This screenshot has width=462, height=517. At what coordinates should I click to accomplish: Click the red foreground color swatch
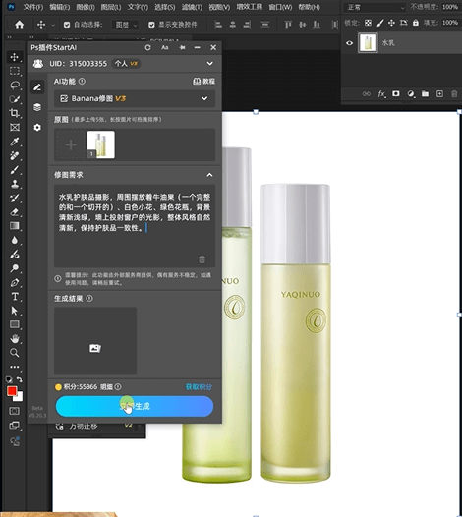[12, 391]
